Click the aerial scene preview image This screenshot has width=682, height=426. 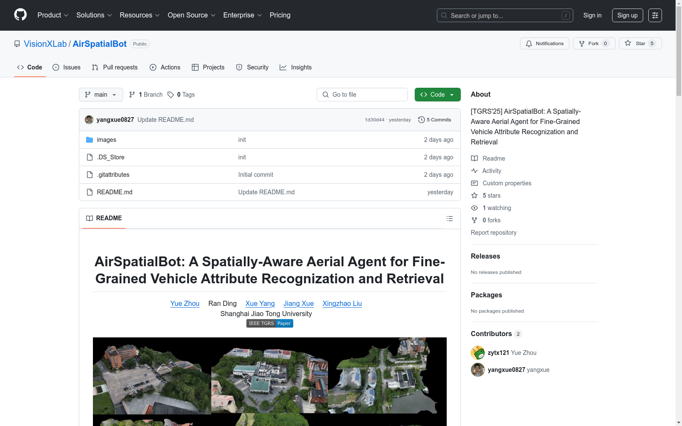(x=270, y=382)
